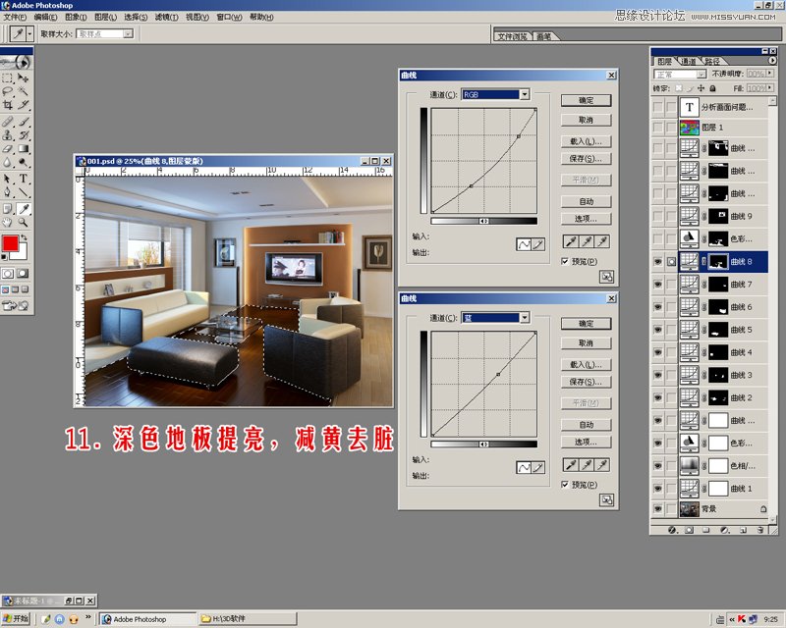
Task: Hide the 曲线 5 layer via eye icon
Action: click(x=657, y=330)
